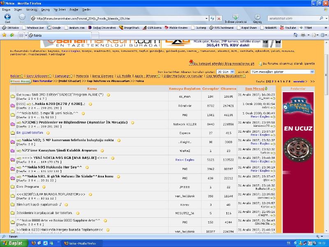Click the yellow dot next to En güzel telefon
Viewport: 329px width, 247px height.
point(48,133)
